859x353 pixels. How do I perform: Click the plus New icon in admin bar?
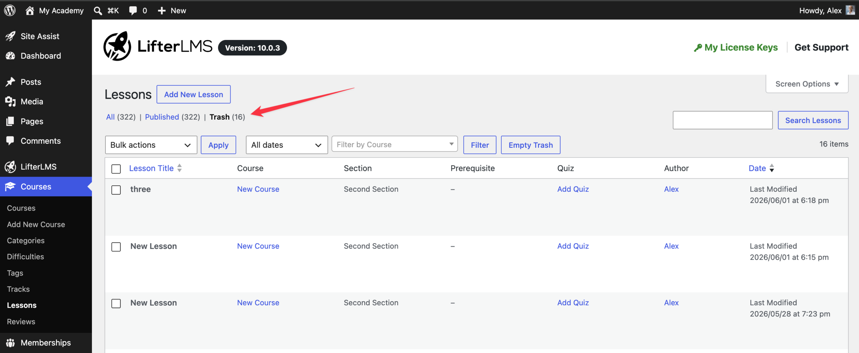pyautogui.click(x=162, y=11)
